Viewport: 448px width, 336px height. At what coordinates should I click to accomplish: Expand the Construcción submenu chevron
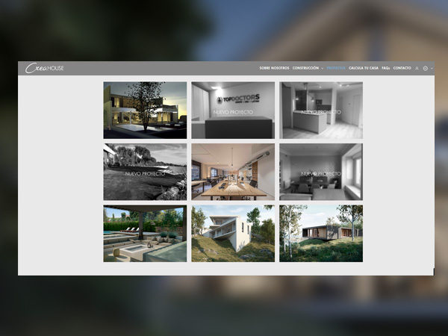(323, 68)
